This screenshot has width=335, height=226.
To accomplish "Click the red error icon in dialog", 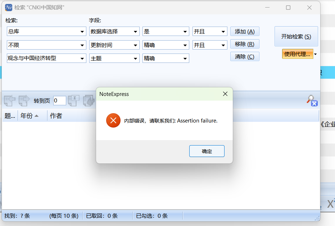I will (x=113, y=120).
